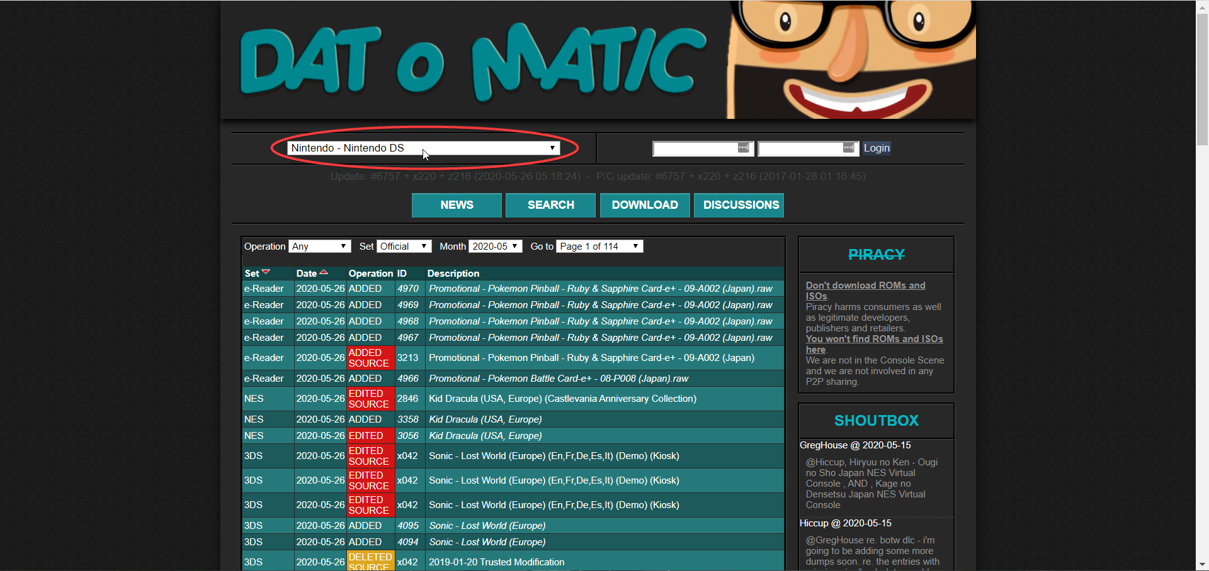Image resolution: width=1209 pixels, height=571 pixels.
Task: Click entry ID 4967 Pokemon Pinball description
Action: point(600,338)
